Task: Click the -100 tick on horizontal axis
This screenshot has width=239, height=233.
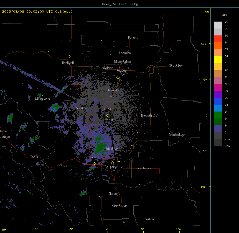Action: pos(35,229)
